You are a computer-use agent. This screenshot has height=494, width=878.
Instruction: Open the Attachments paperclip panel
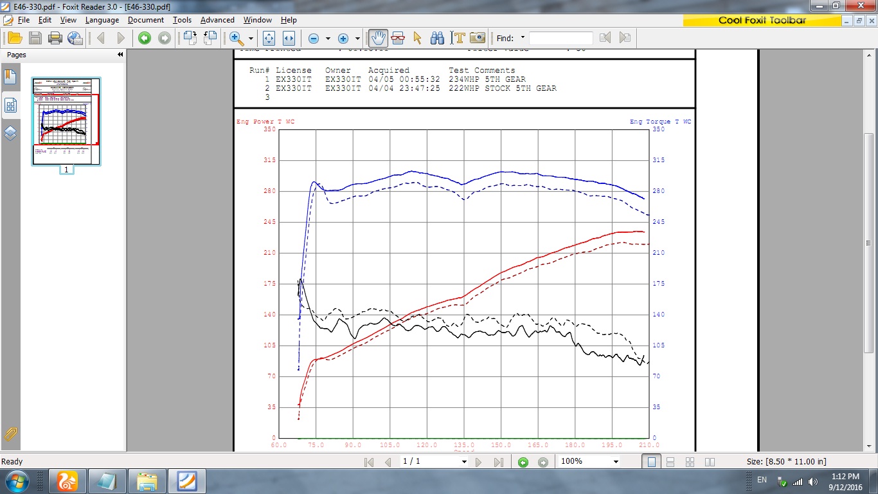tap(10, 434)
